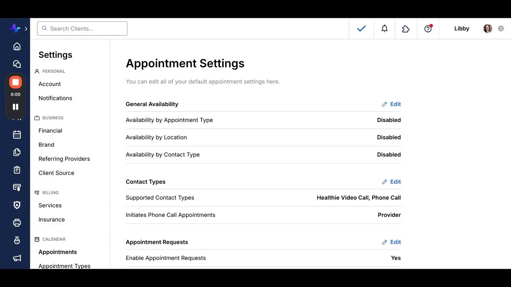Image resolution: width=511 pixels, height=287 pixels.
Task: Pause the recording timer
Action: [x=16, y=107]
